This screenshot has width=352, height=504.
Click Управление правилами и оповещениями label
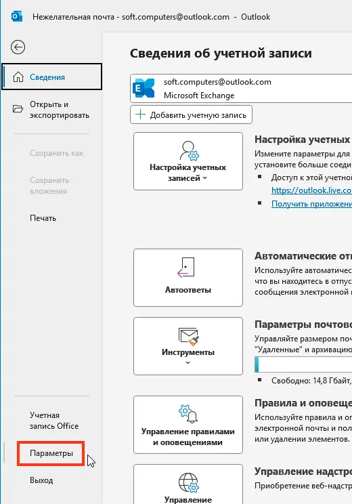[x=188, y=437]
